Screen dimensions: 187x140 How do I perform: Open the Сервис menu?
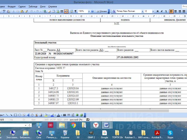coord(22,6)
